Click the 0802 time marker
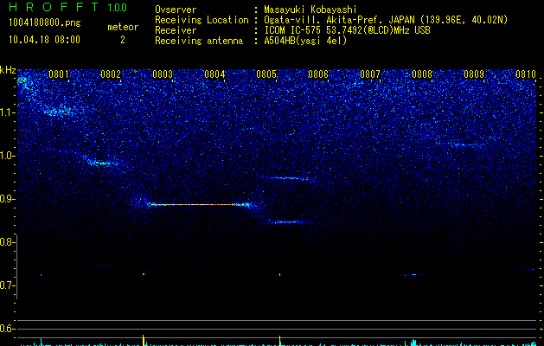544x346 pixels. [x=111, y=74]
